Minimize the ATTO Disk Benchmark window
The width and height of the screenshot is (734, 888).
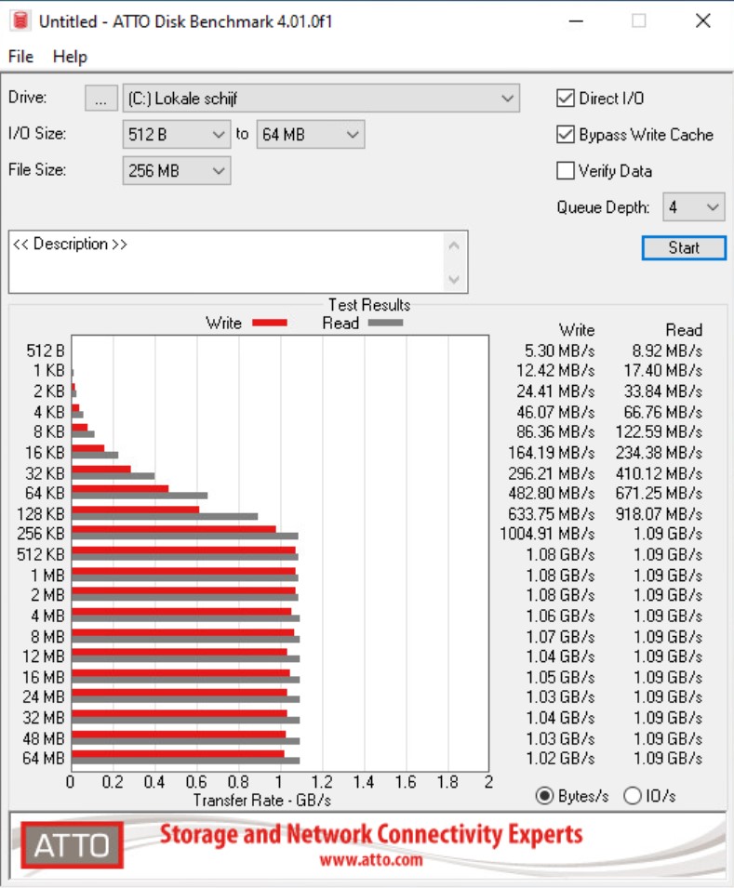pos(576,21)
